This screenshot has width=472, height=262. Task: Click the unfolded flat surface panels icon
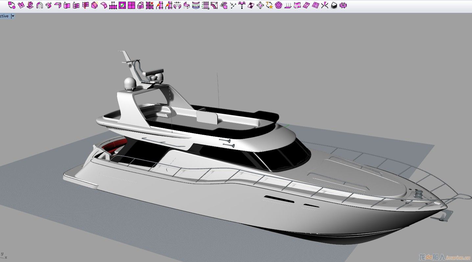pos(21,5)
